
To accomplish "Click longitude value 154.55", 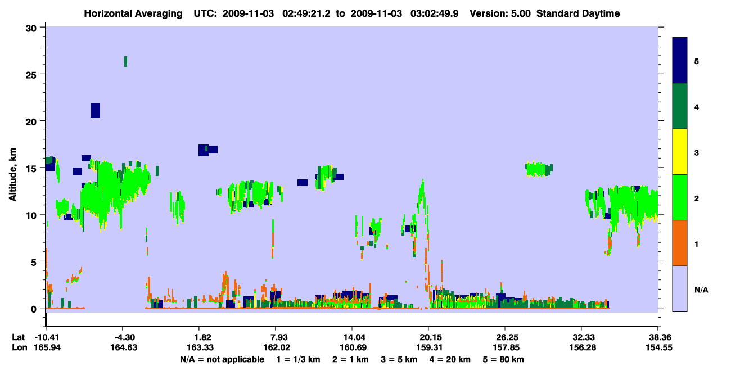I will click(658, 348).
